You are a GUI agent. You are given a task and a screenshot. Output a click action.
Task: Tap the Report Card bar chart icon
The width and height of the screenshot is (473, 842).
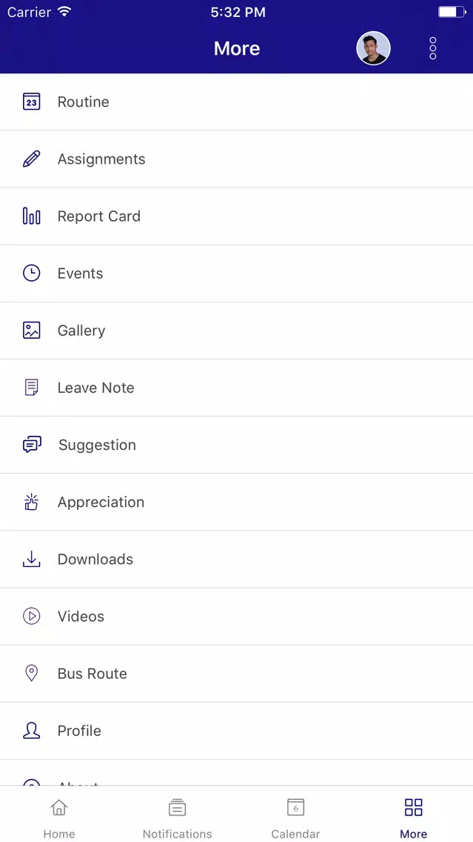[x=31, y=216]
